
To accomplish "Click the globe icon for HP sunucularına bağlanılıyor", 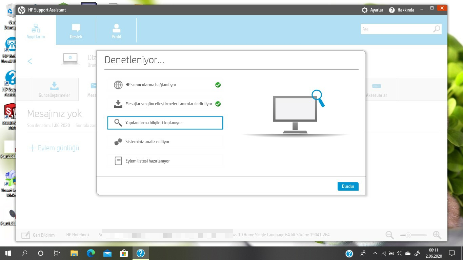I will [x=118, y=85].
